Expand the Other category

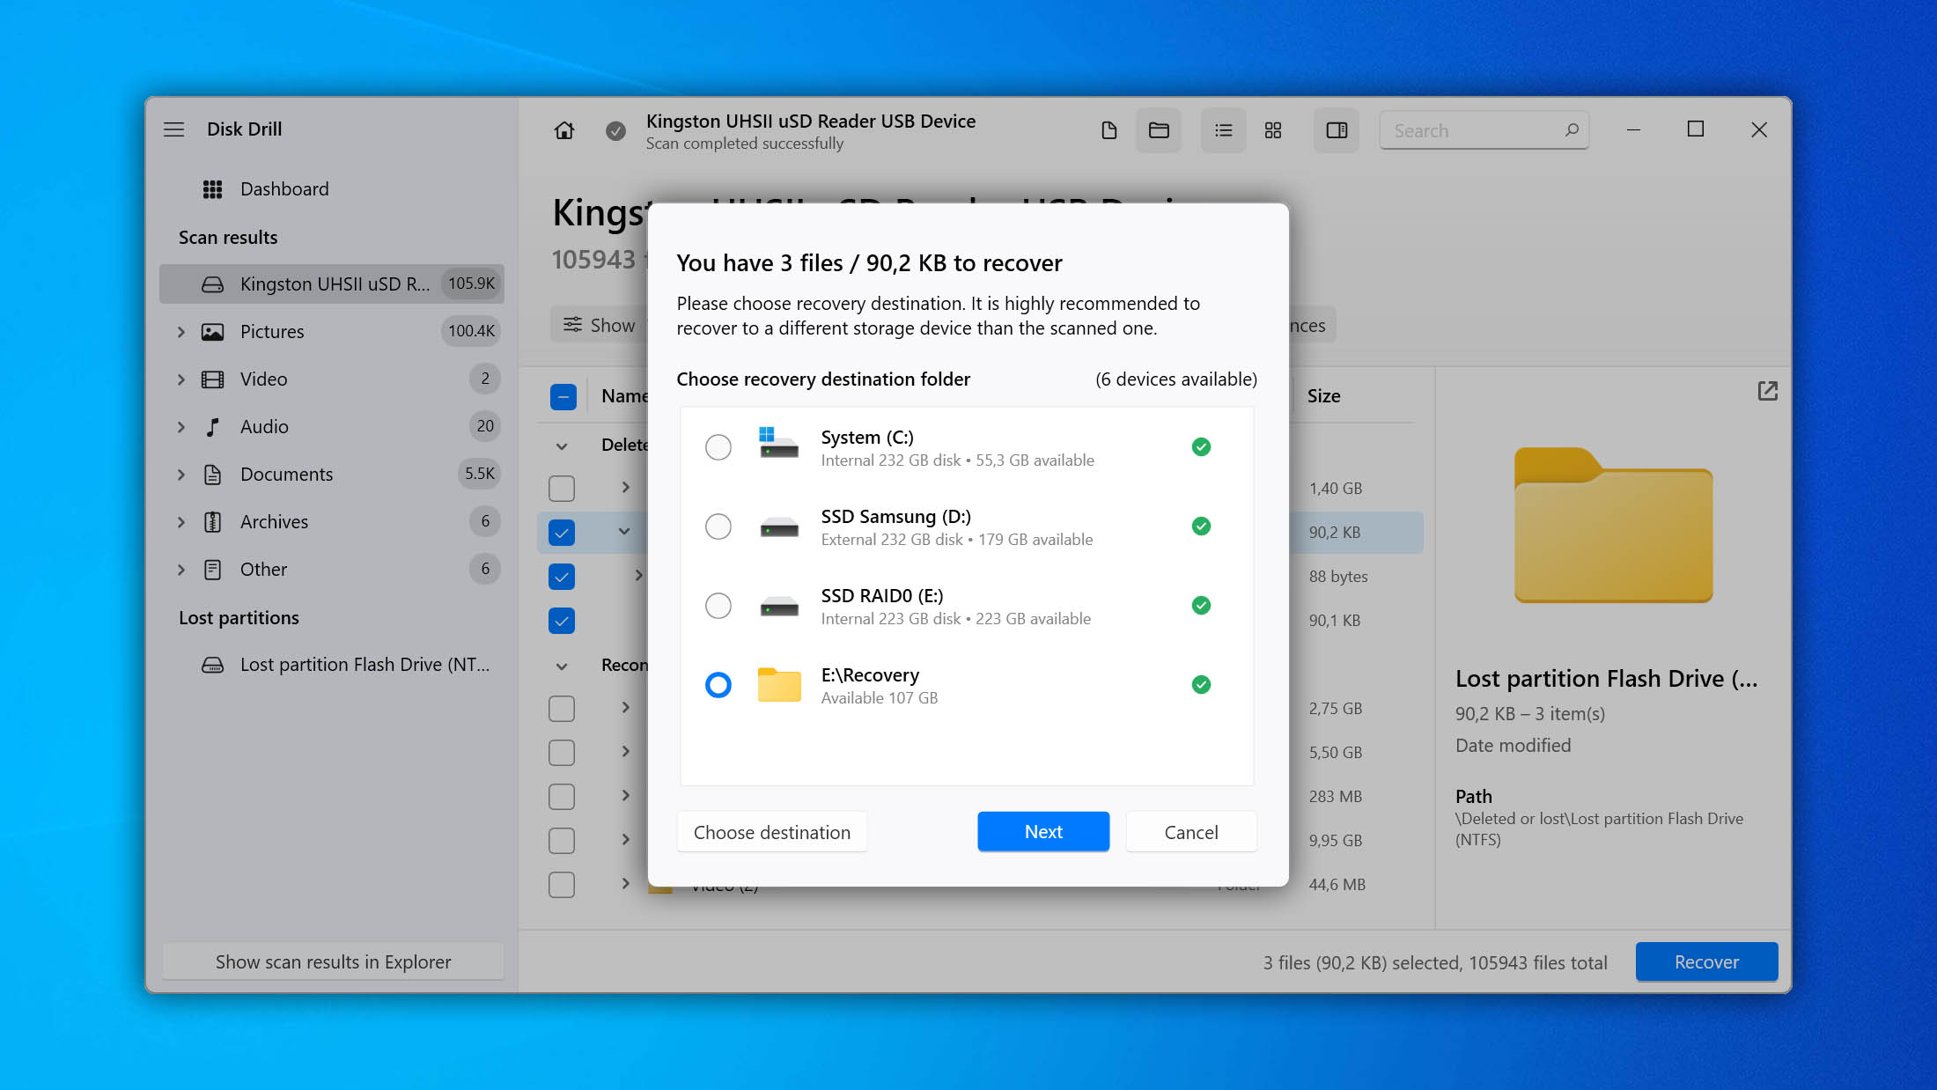coord(181,570)
